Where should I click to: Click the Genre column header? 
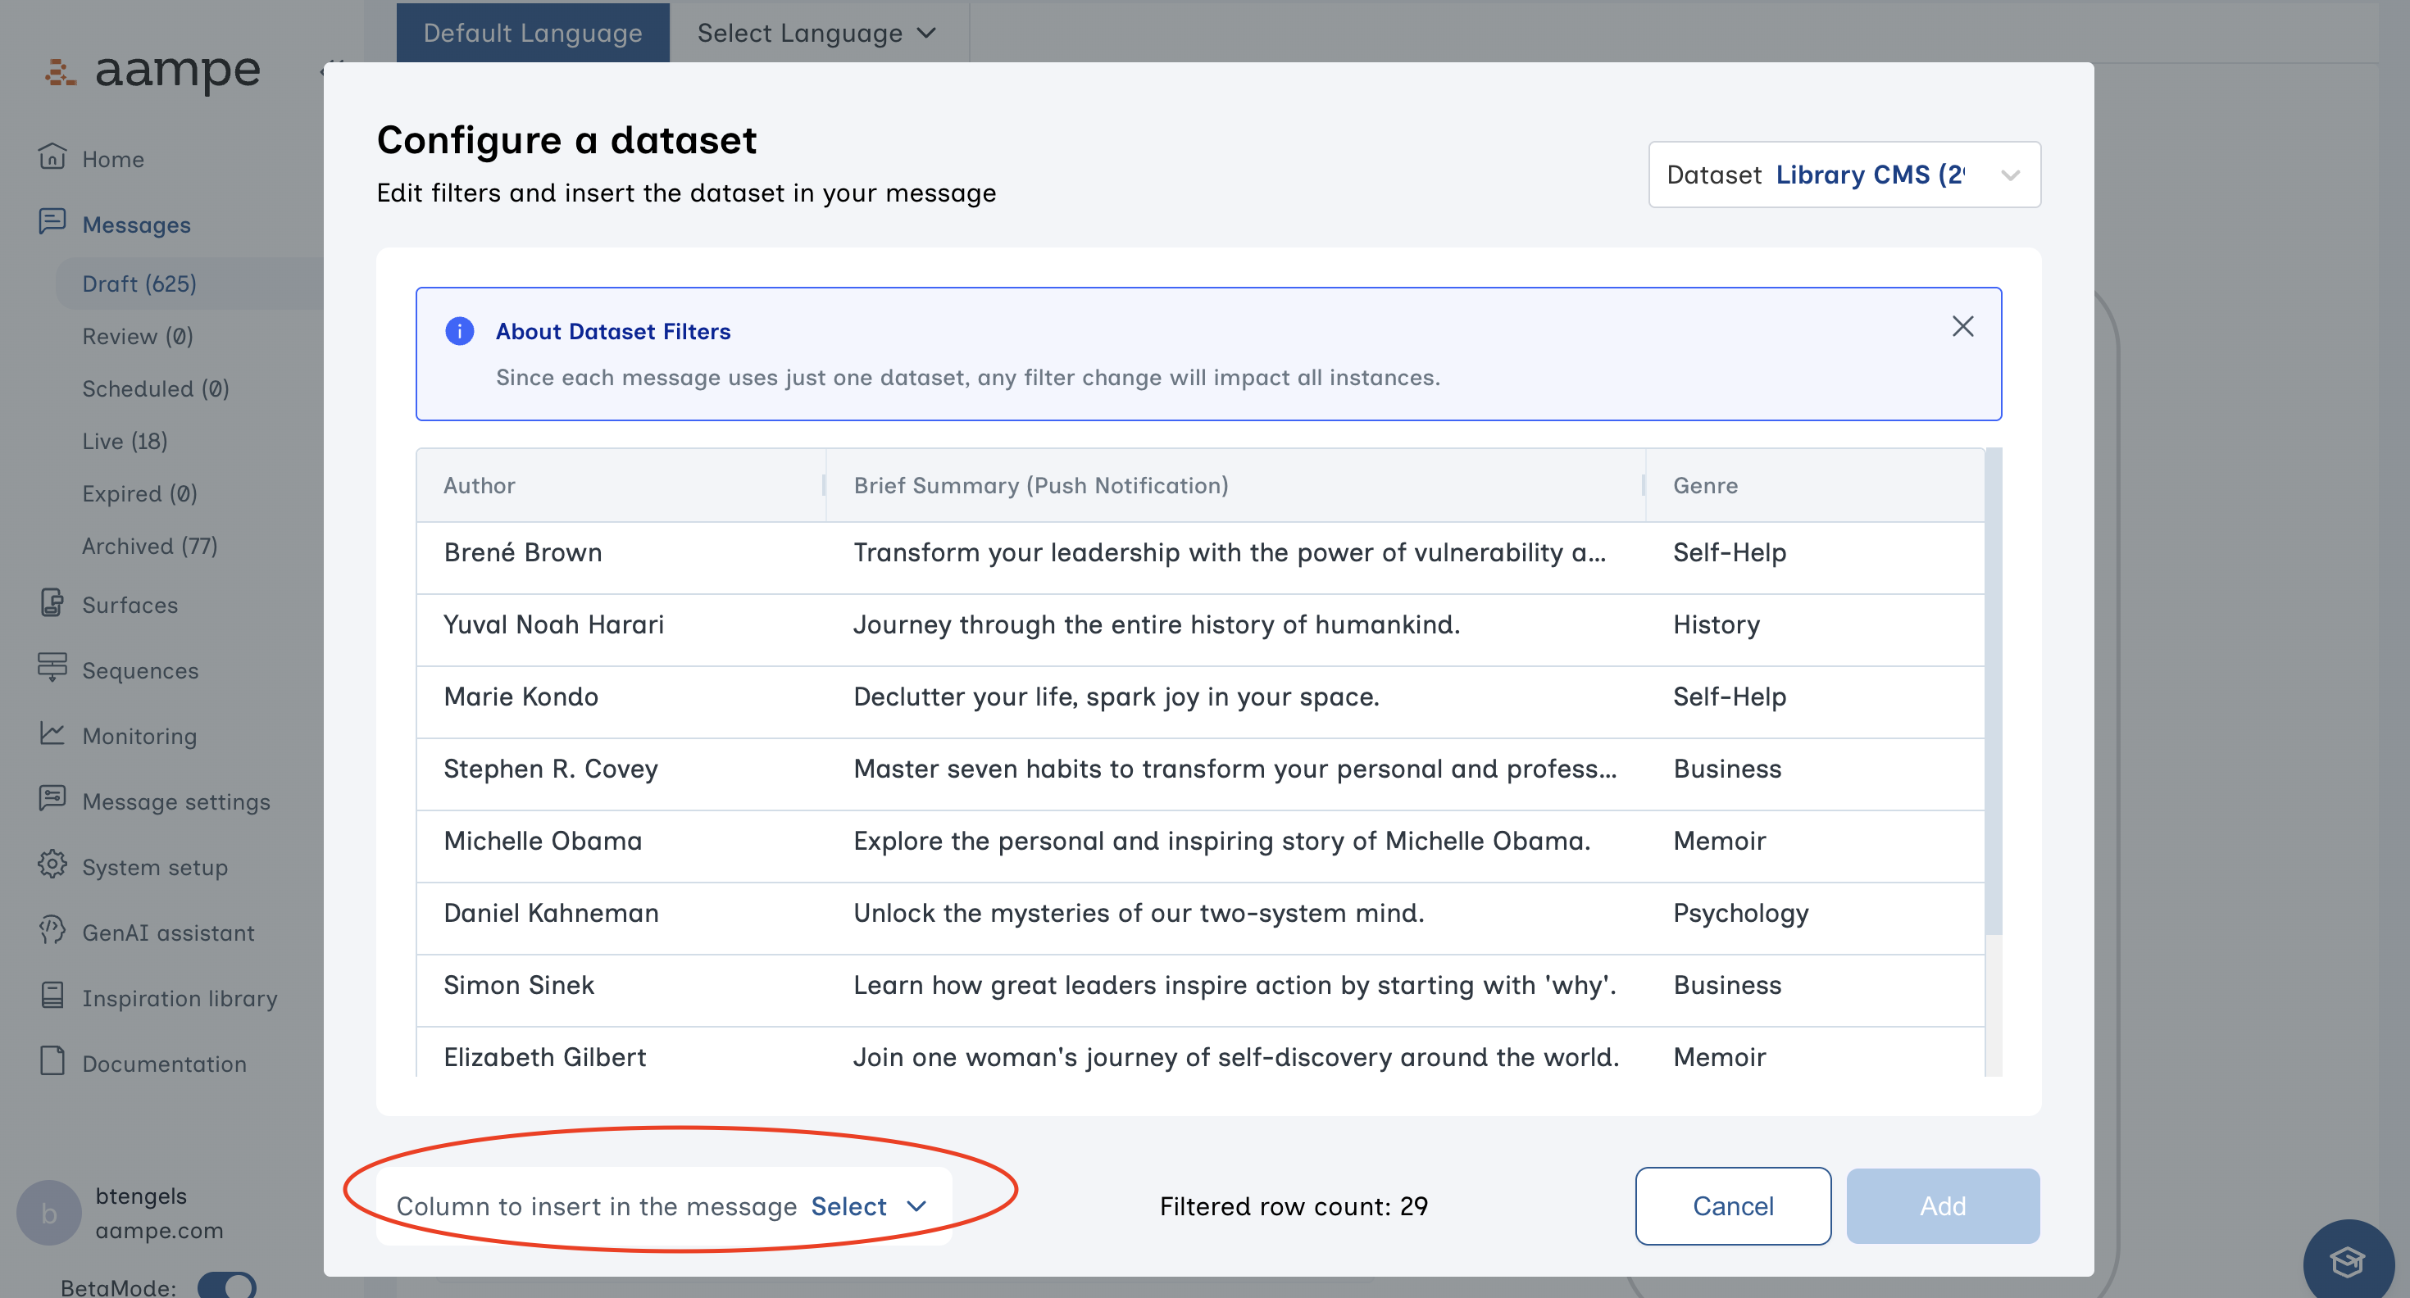(1815, 485)
